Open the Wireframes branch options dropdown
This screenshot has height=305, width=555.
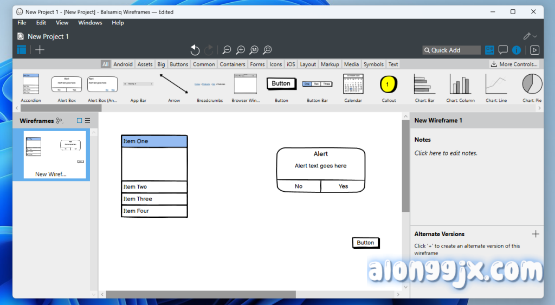(60, 121)
